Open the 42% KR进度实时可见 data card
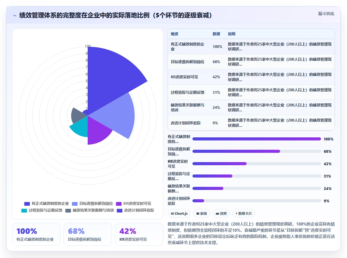 (139, 234)
